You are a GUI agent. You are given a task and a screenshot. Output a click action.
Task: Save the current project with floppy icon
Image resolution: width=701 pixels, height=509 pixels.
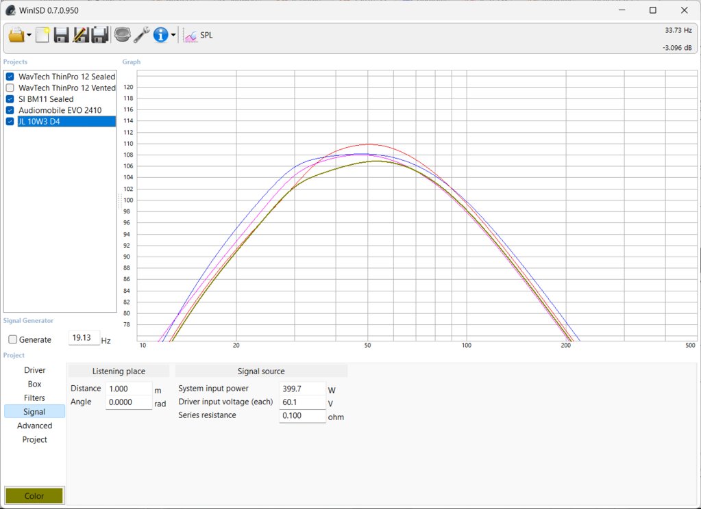click(61, 35)
